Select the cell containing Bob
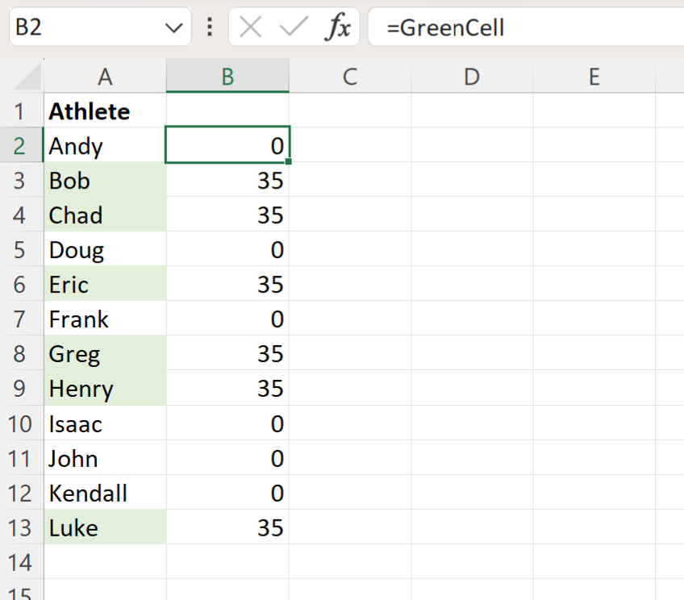Viewport: 684px width, 600px height. (x=105, y=181)
